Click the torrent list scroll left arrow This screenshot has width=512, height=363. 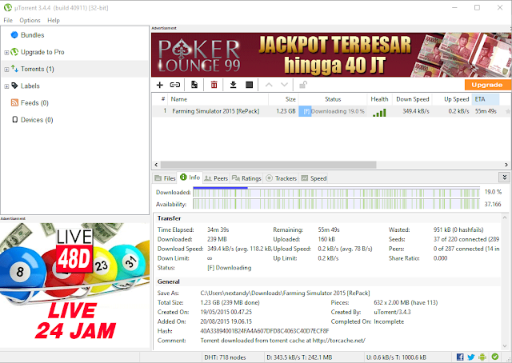coord(156,165)
